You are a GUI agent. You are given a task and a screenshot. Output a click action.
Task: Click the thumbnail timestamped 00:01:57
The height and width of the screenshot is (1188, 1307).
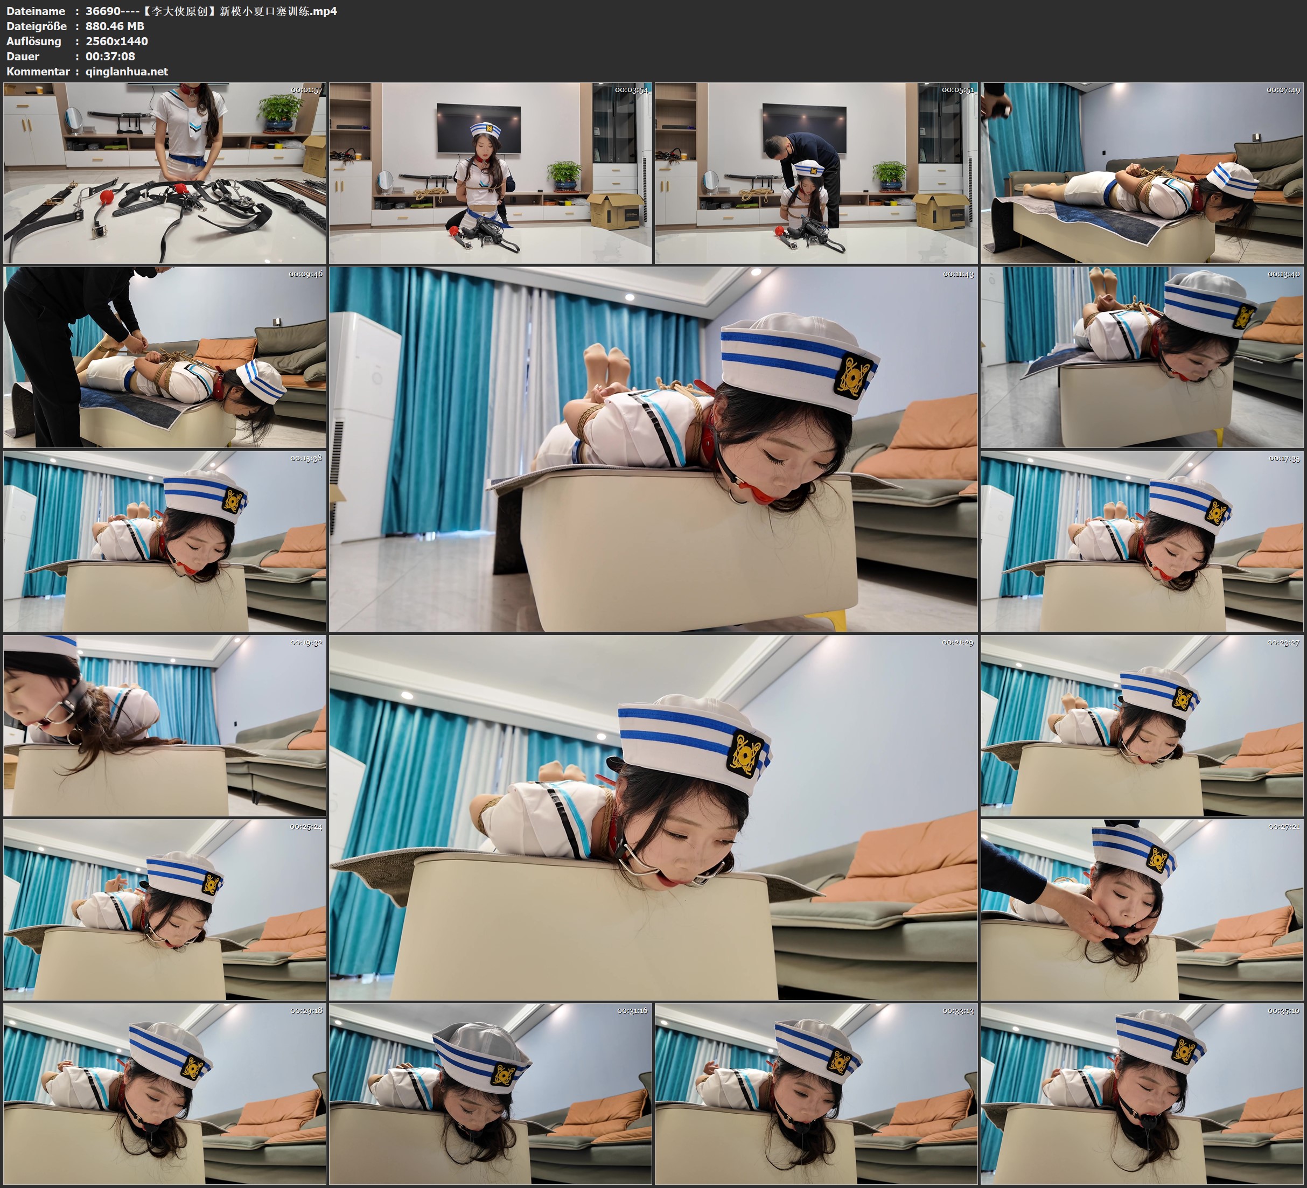[165, 172]
